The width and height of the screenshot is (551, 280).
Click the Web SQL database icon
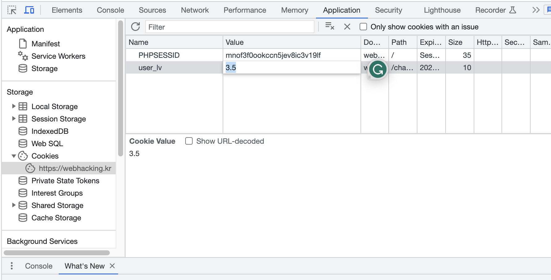click(23, 143)
